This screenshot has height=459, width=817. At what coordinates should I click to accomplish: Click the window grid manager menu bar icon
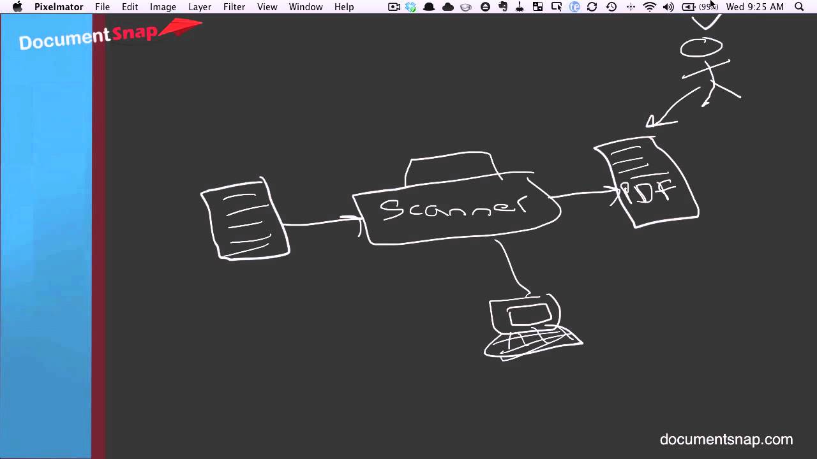click(x=538, y=7)
